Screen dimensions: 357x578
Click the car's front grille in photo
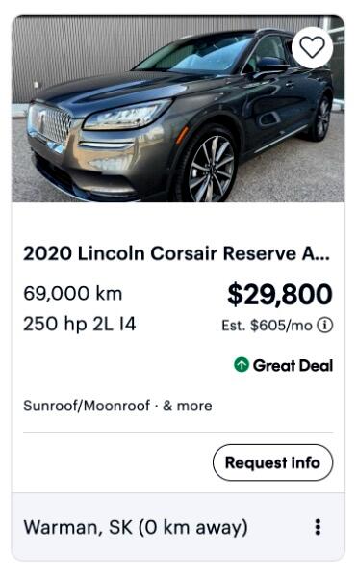(x=51, y=123)
